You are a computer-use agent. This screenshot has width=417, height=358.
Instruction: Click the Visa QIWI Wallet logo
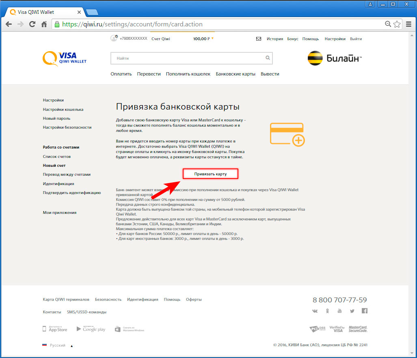(x=65, y=58)
